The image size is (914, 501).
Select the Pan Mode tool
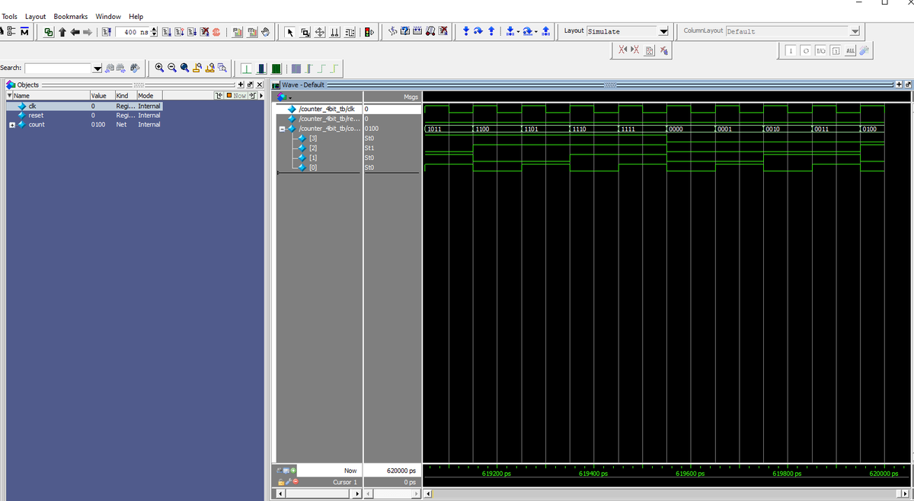tap(319, 32)
